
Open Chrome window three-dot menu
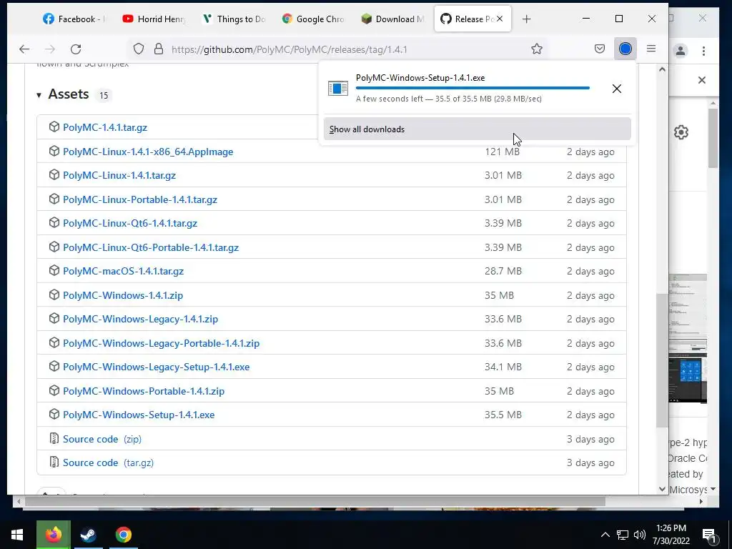[703, 51]
